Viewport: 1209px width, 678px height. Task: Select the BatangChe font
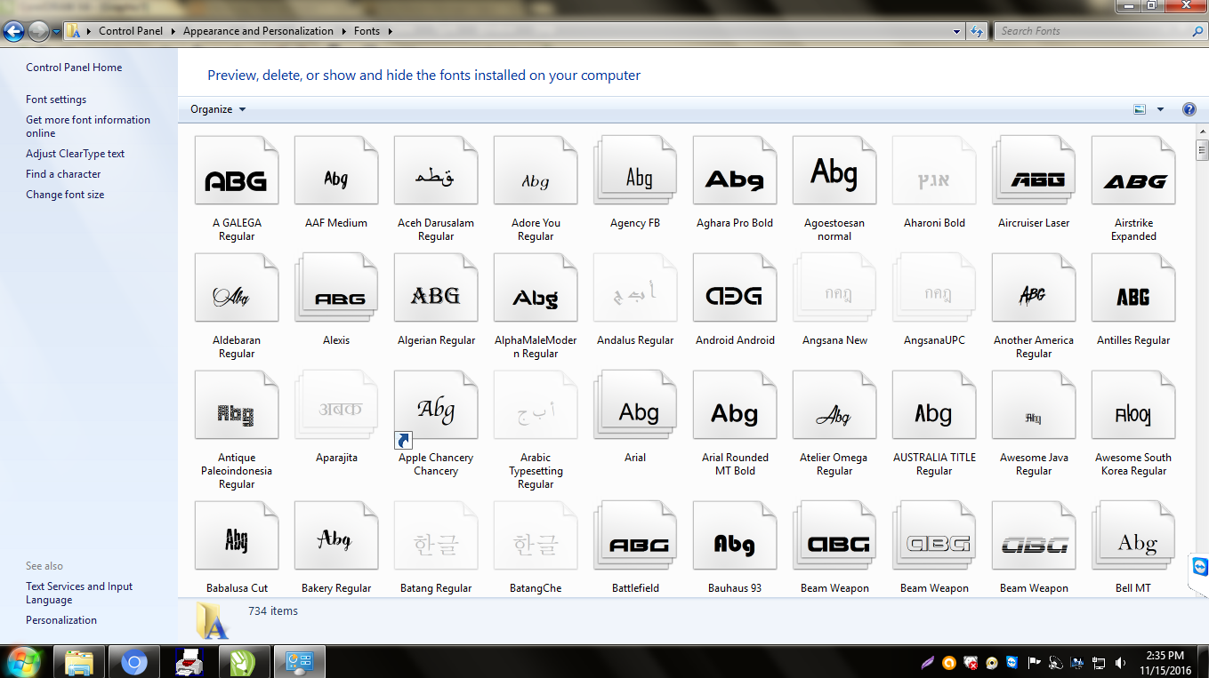pos(536,536)
